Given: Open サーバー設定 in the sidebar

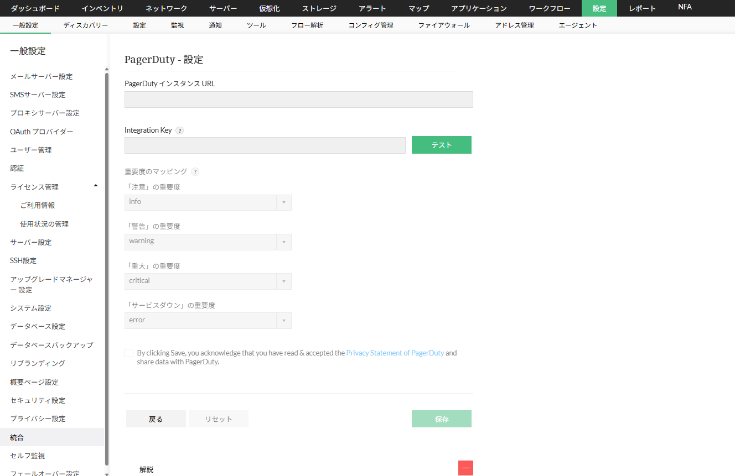Looking at the screenshot, I should click(x=31, y=242).
